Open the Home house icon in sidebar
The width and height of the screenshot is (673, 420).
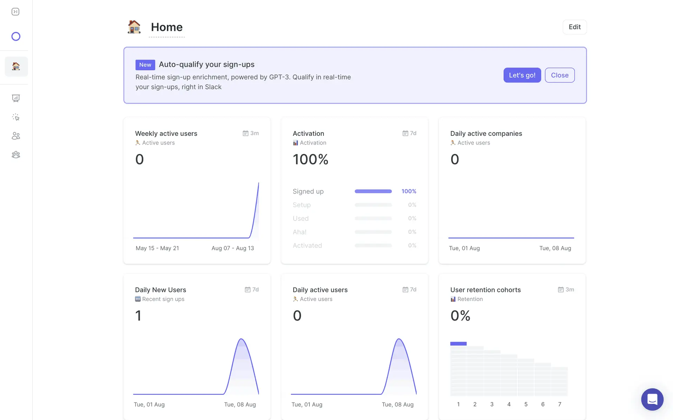point(16,66)
